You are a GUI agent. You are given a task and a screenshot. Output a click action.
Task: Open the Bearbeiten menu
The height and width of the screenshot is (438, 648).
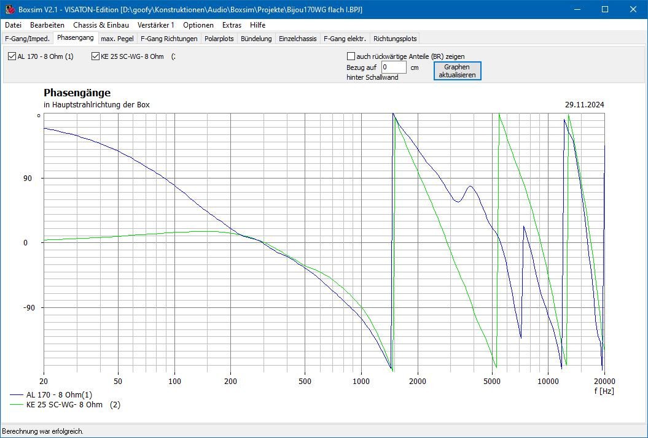click(47, 25)
